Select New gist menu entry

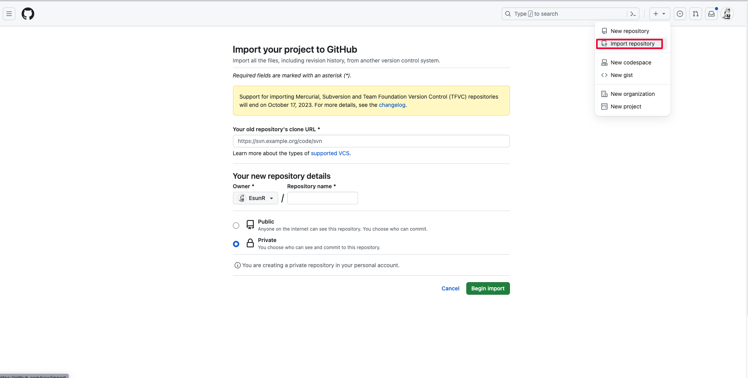click(622, 75)
